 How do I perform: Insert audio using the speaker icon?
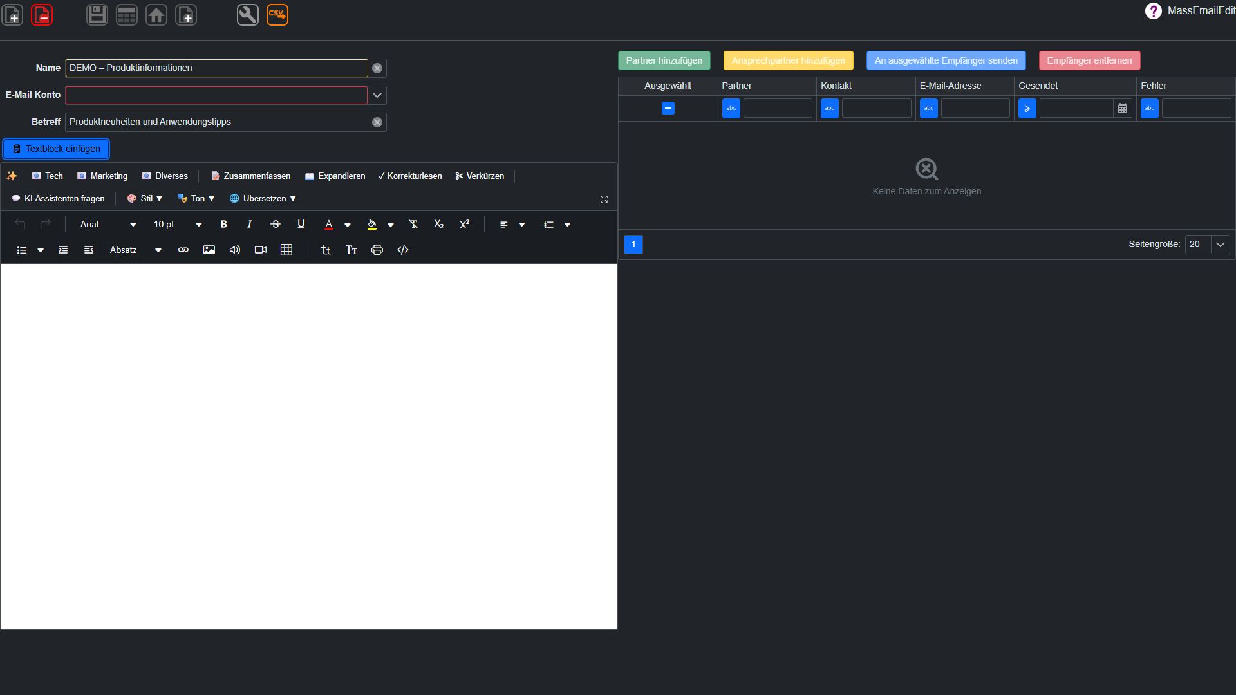coord(235,250)
